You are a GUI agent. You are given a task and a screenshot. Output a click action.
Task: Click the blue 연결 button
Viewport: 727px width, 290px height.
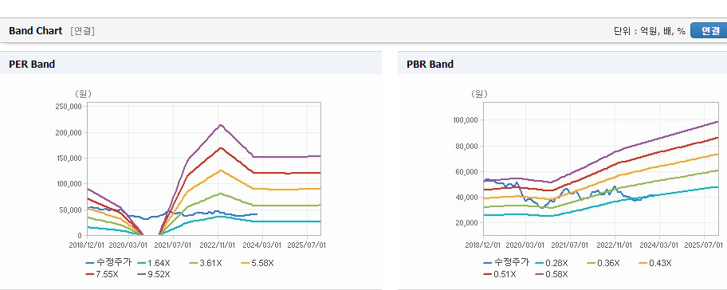[709, 31]
